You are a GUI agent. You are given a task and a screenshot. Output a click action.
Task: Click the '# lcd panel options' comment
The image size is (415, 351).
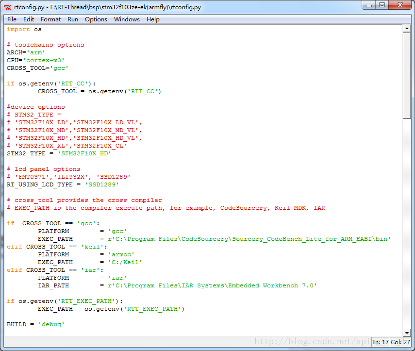[43, 169]
